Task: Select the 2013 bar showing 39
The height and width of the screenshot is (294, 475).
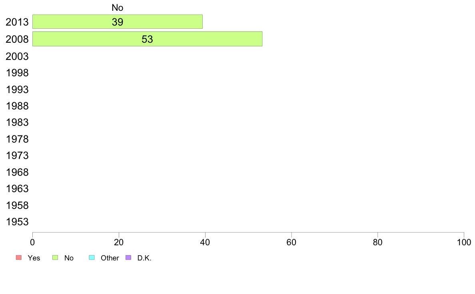Action: [x=118, y=22]
